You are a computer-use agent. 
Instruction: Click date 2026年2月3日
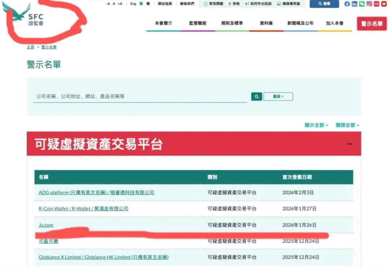298,192
